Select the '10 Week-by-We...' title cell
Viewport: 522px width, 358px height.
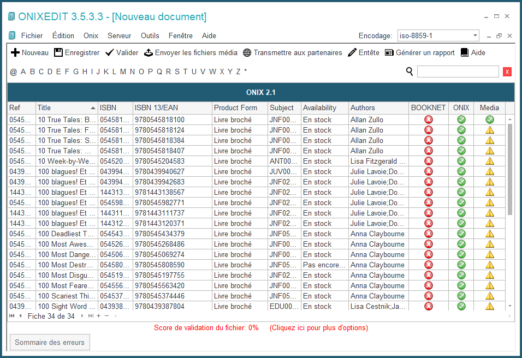(67, 161)
